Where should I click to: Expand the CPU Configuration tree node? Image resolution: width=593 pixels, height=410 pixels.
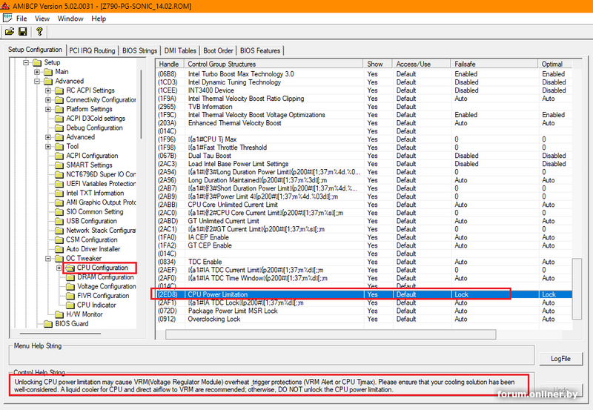point(59,268)
